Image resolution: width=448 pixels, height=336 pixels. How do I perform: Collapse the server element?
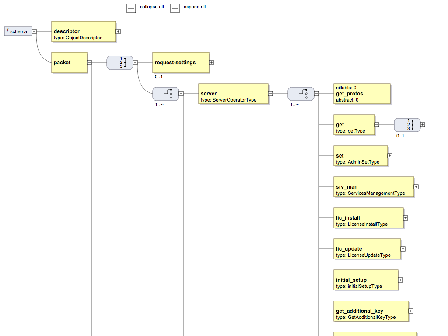click(270, 94)
